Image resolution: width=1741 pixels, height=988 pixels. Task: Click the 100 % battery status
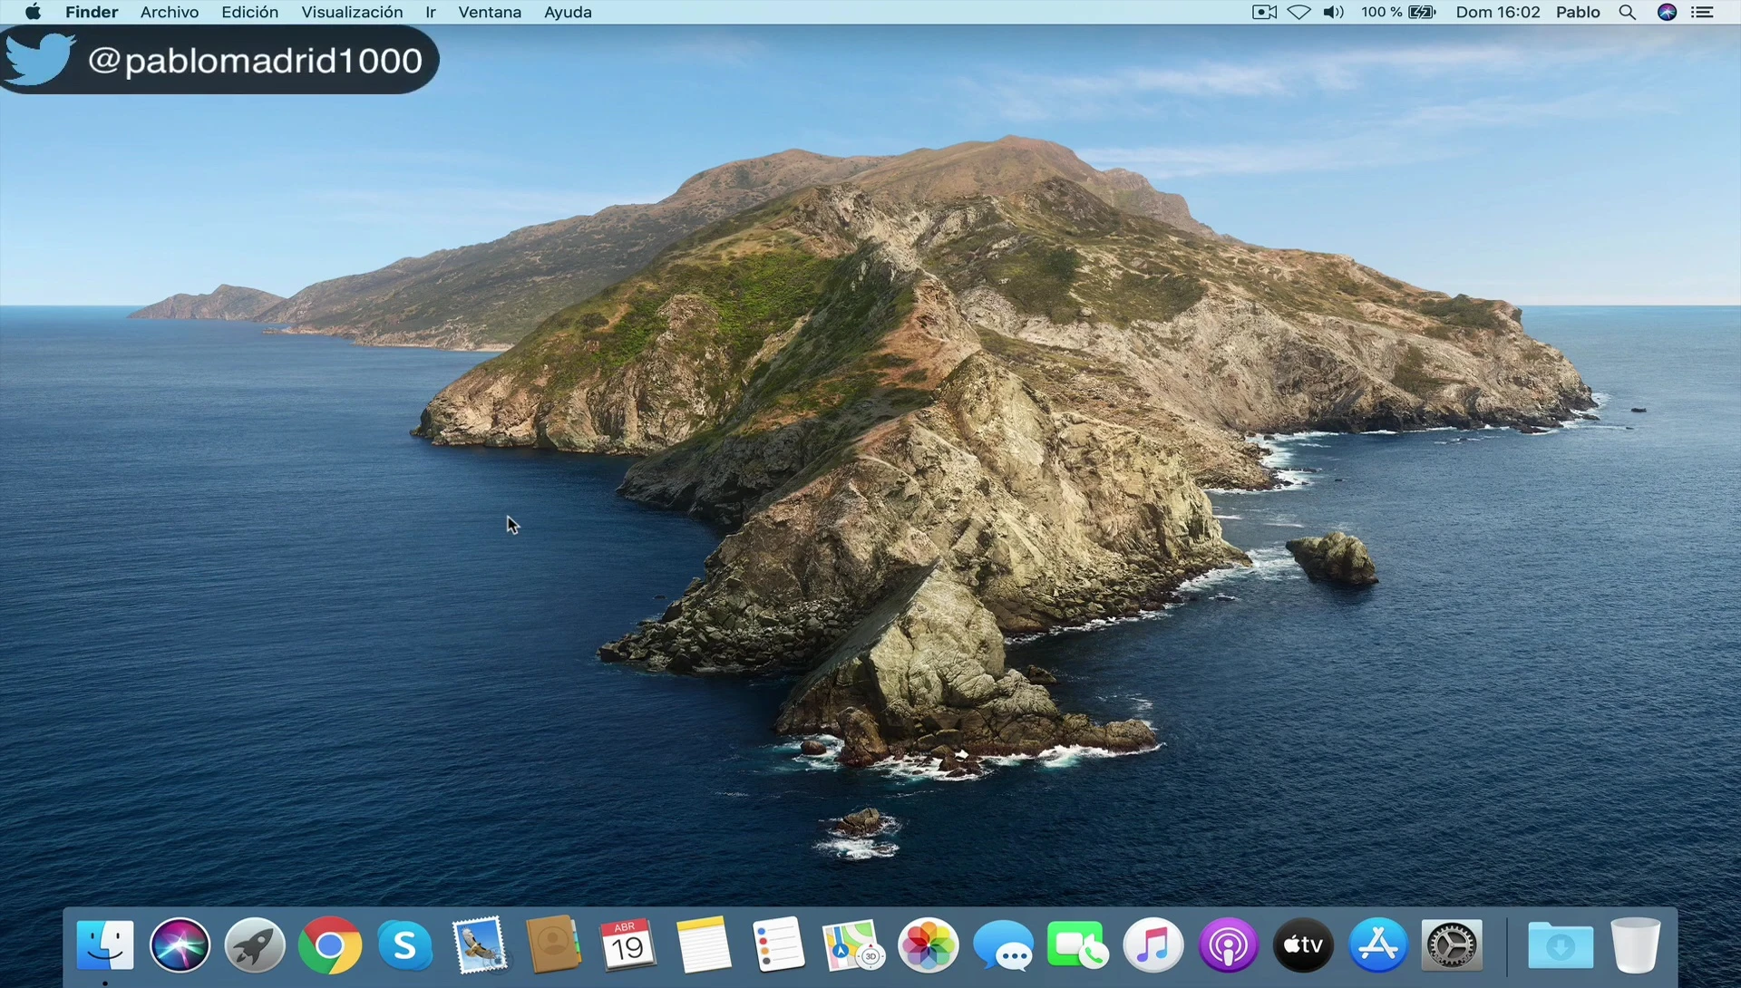1398,12
